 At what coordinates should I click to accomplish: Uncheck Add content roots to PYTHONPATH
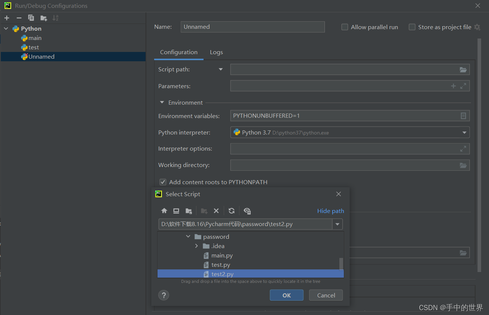point(163,182)
